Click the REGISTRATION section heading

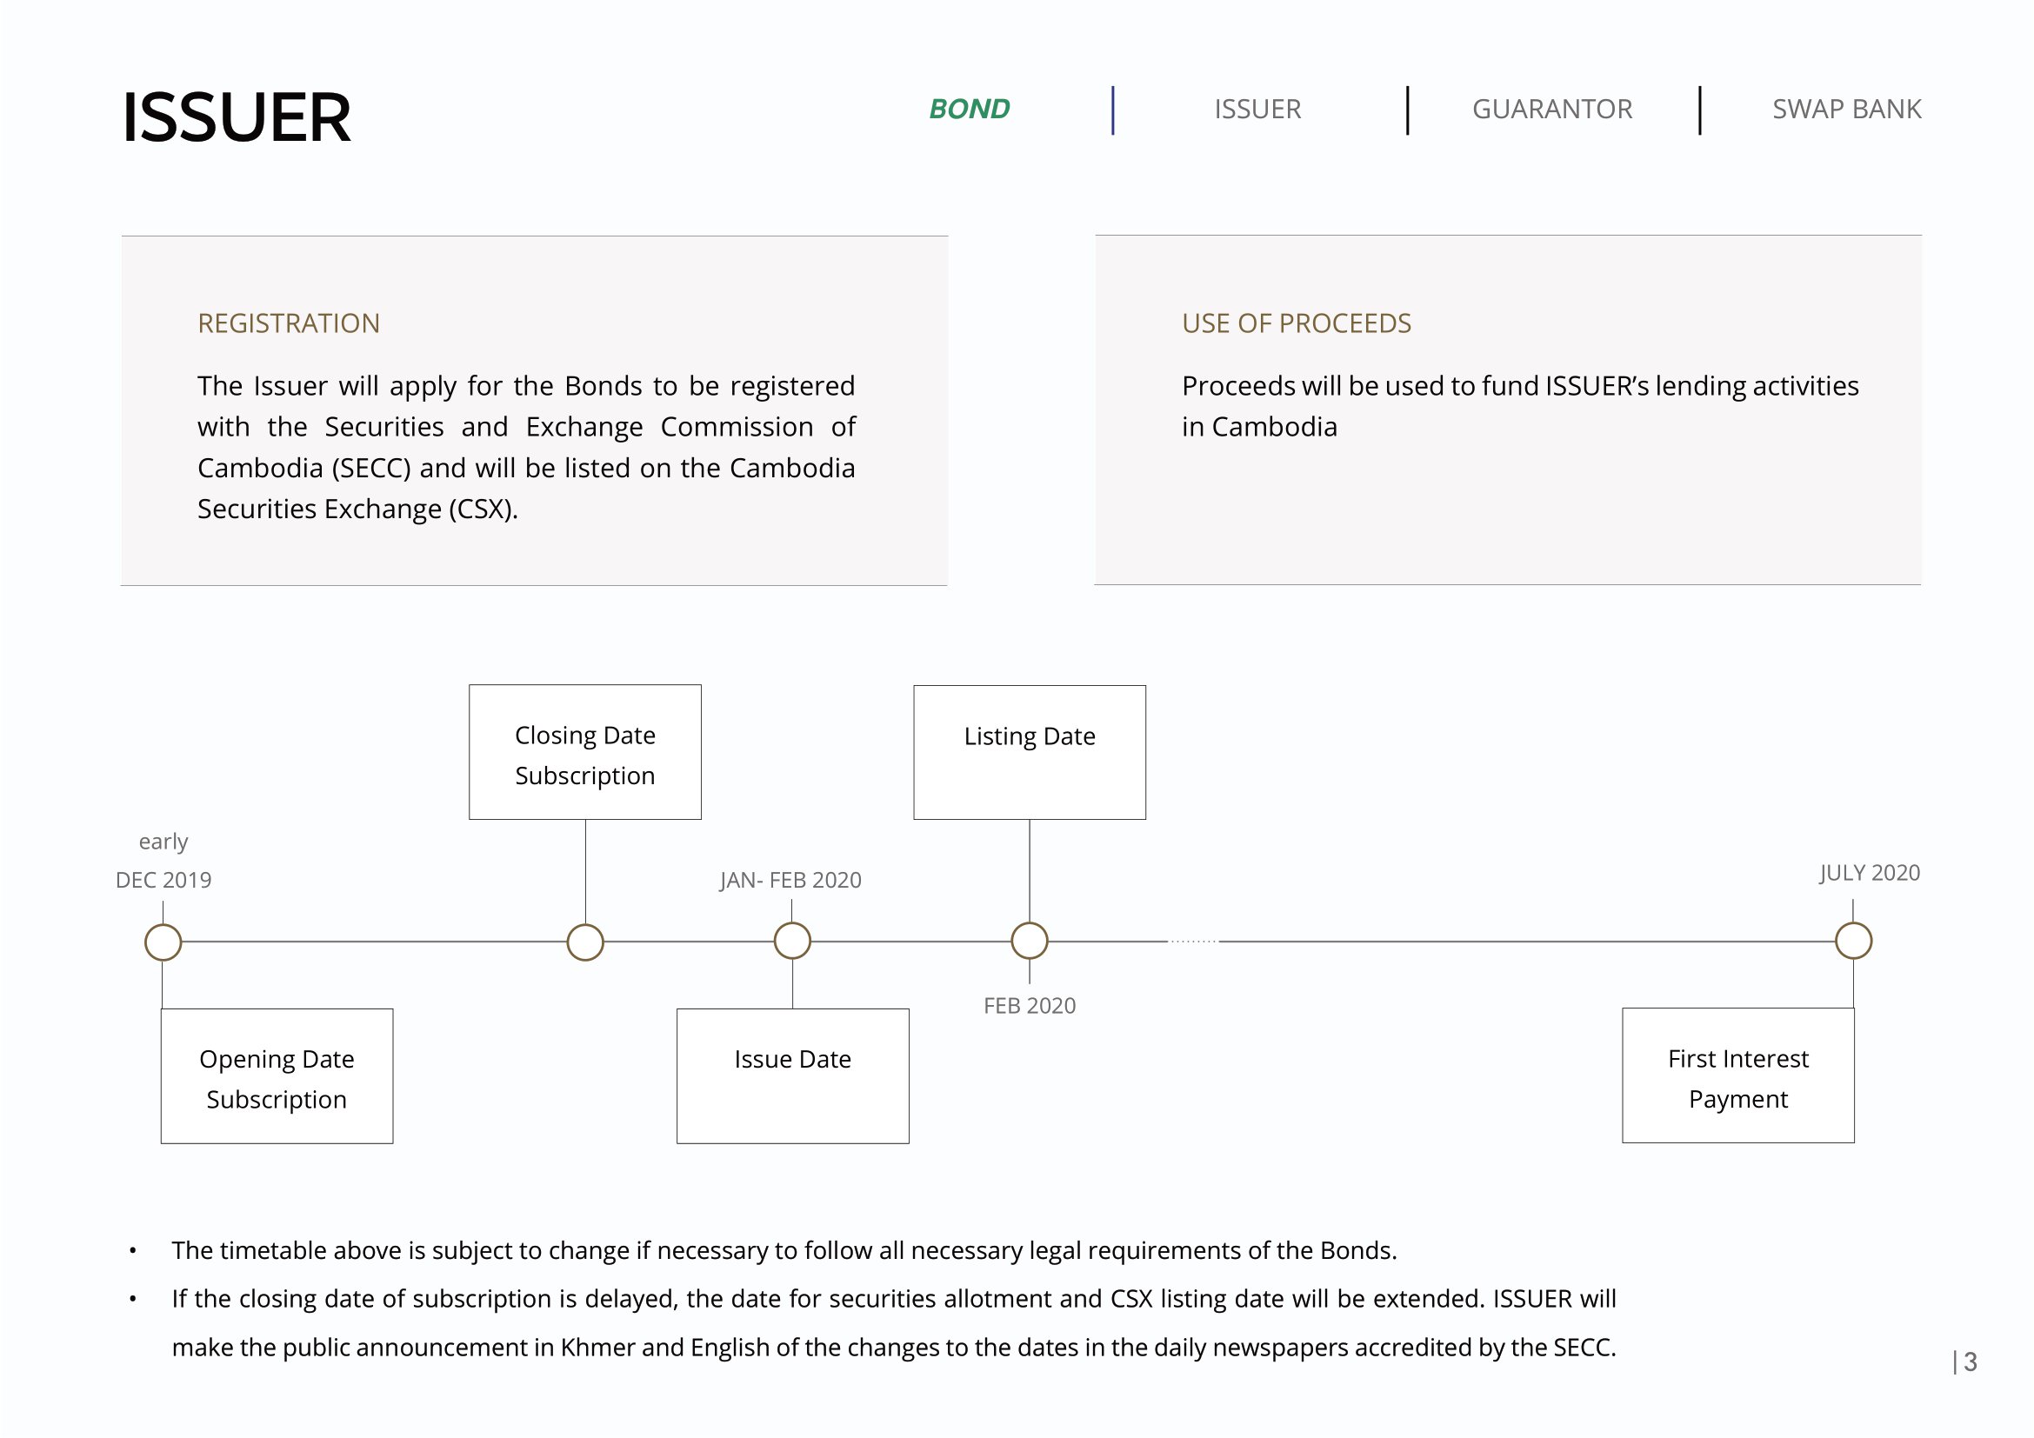[x=288, y=323]
